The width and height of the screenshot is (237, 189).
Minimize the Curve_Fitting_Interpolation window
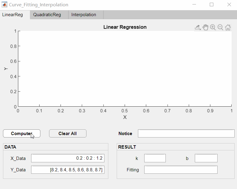tap(194, 4)
